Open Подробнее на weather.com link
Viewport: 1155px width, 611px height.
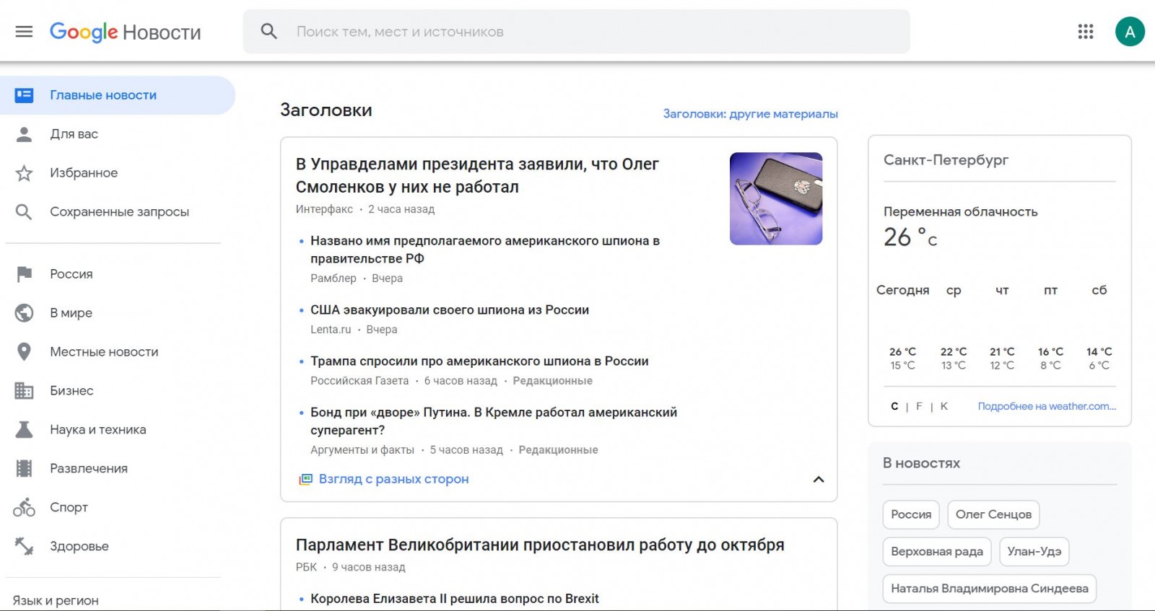[1047, 406]
